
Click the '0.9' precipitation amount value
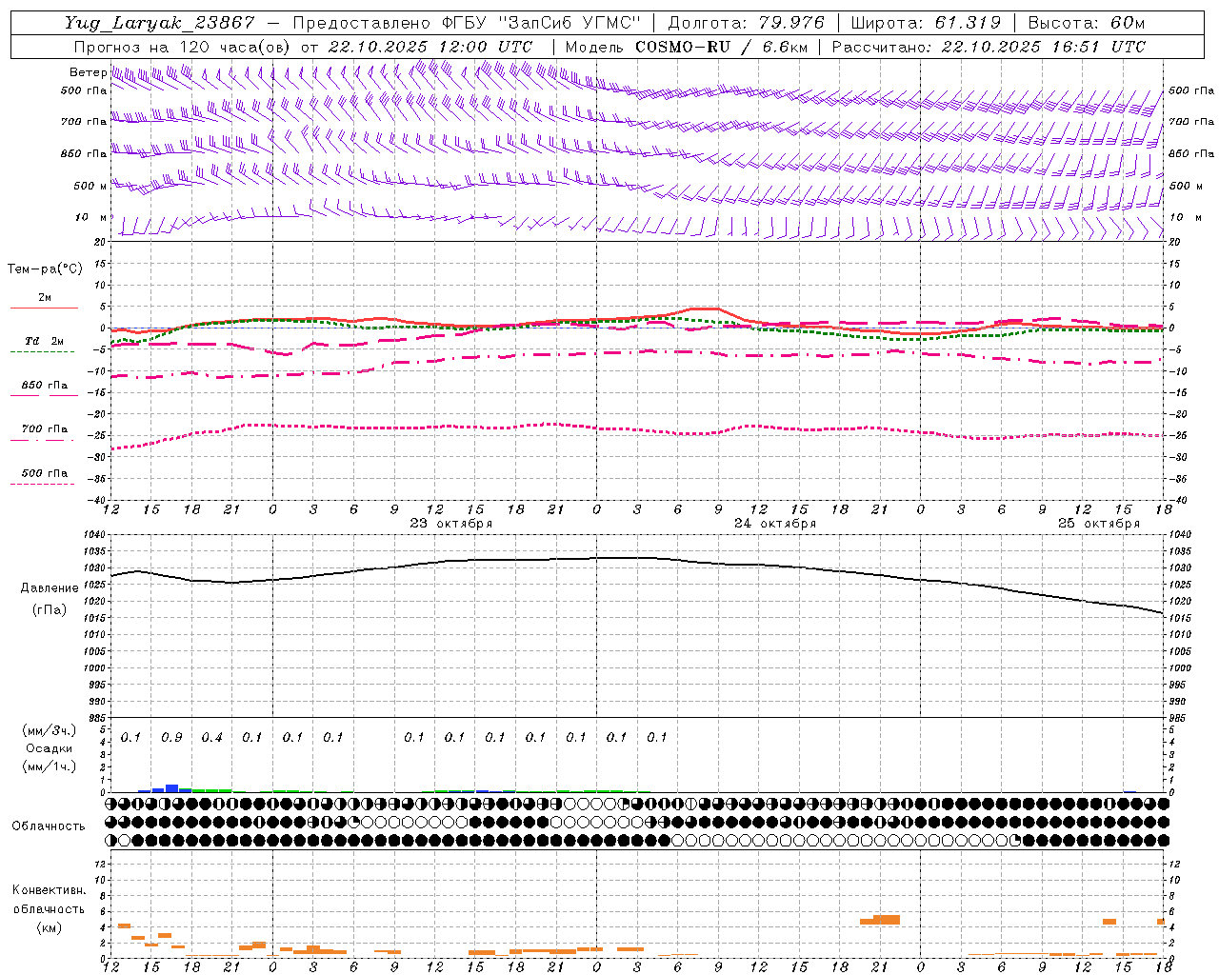click(x=171, y=738)
